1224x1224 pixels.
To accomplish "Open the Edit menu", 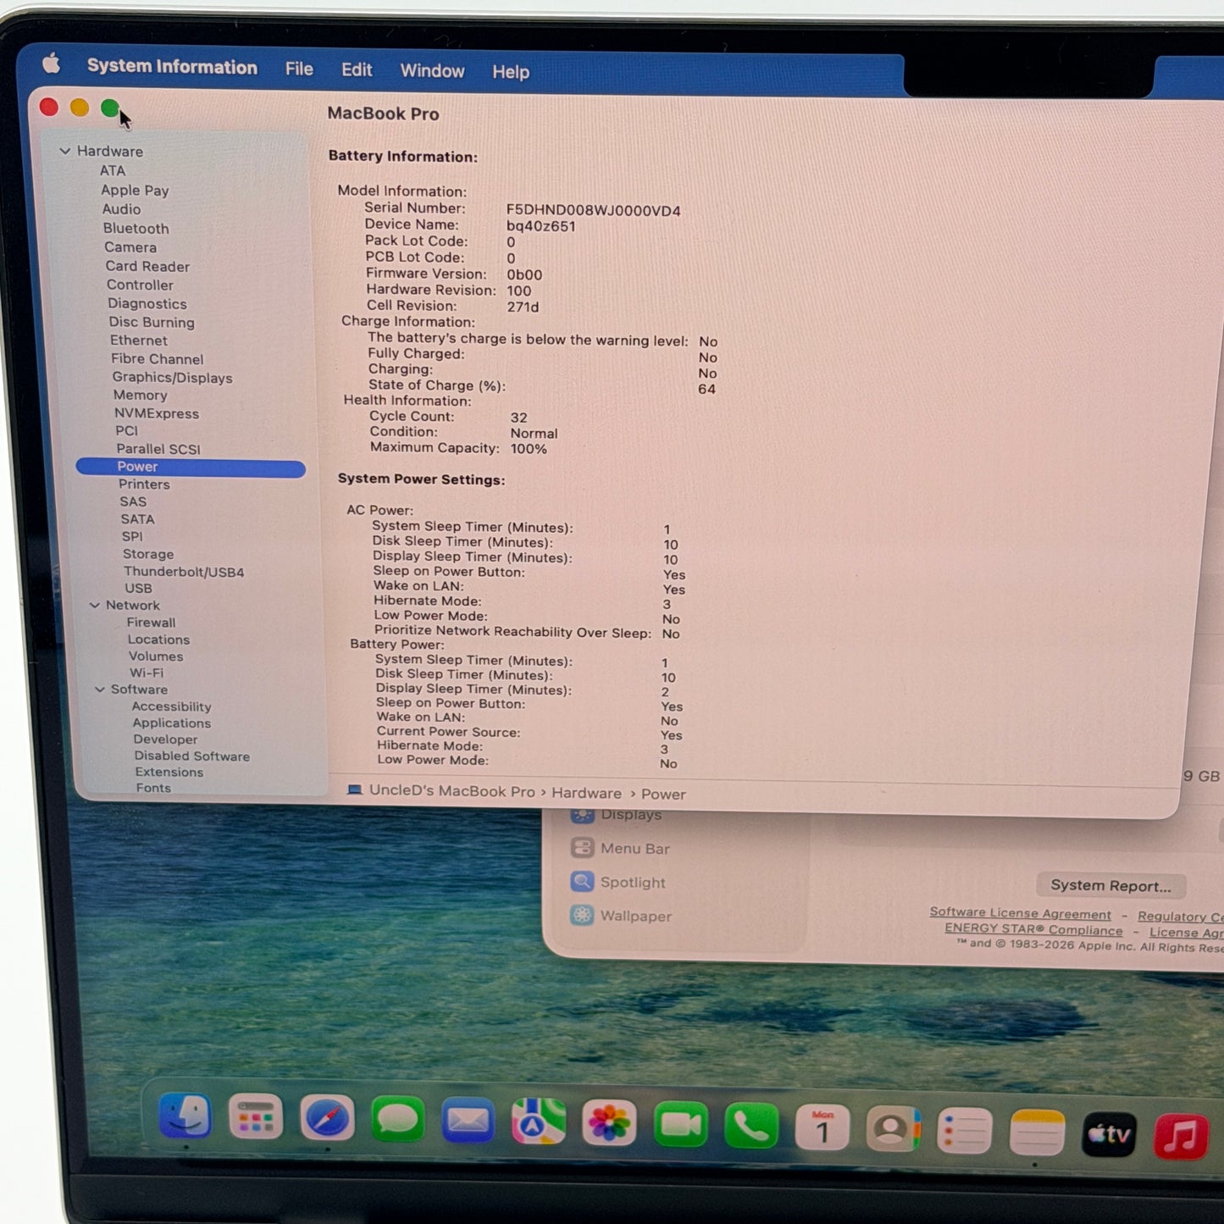I will pos(357,70).
